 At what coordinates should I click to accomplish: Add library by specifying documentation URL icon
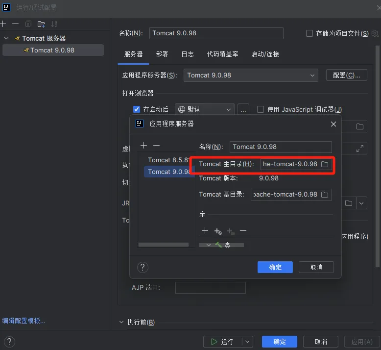[218, 231]
